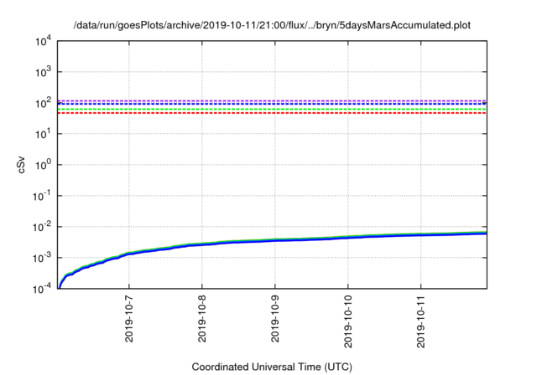This screenshot has width=537, height=375.
Task: Click the 10^3 y-axis tick label
Action: pos(44,72)
